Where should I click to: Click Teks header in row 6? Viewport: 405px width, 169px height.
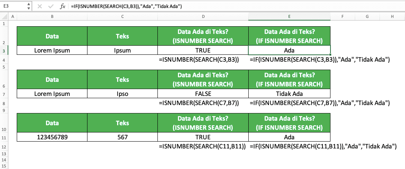point(122,80)
